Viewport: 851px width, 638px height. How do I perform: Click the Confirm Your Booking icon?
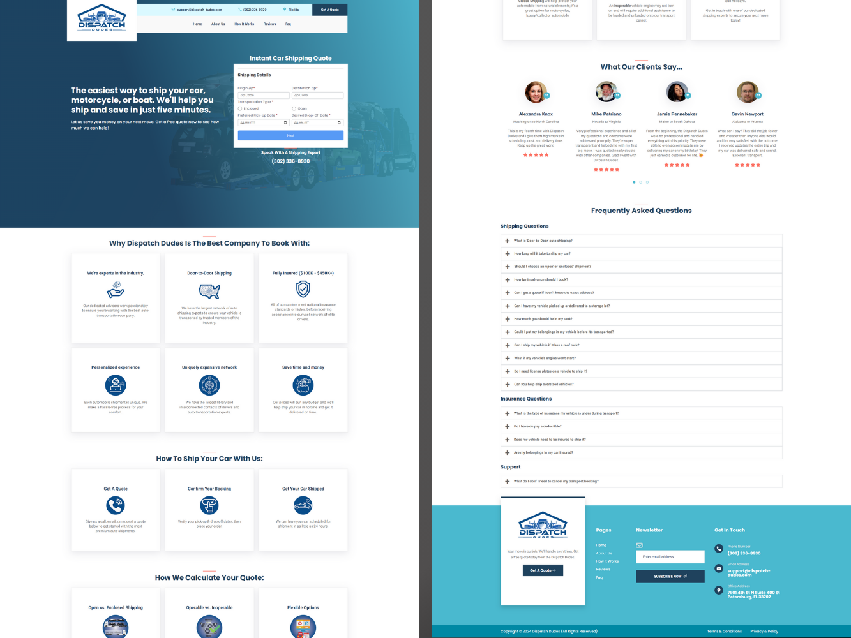(x=209, y=505)
